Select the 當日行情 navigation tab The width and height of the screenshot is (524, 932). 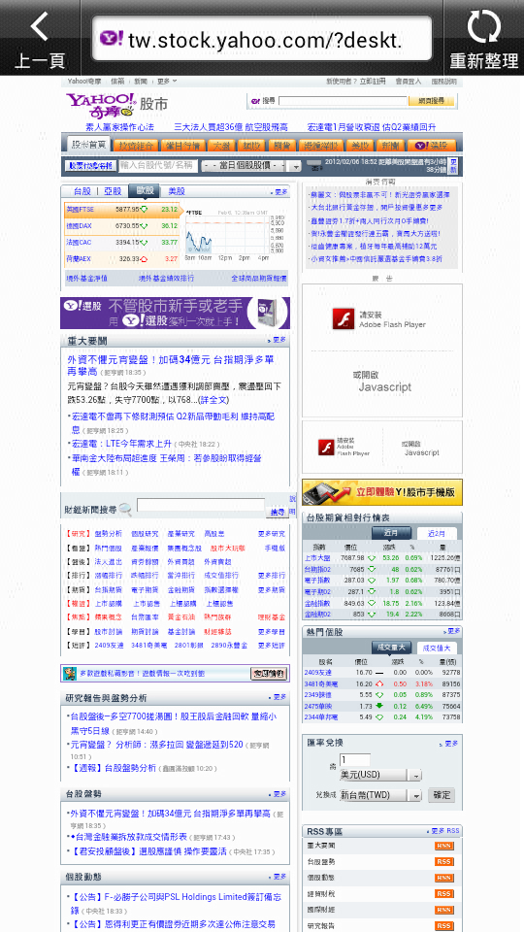click(183, 146)
